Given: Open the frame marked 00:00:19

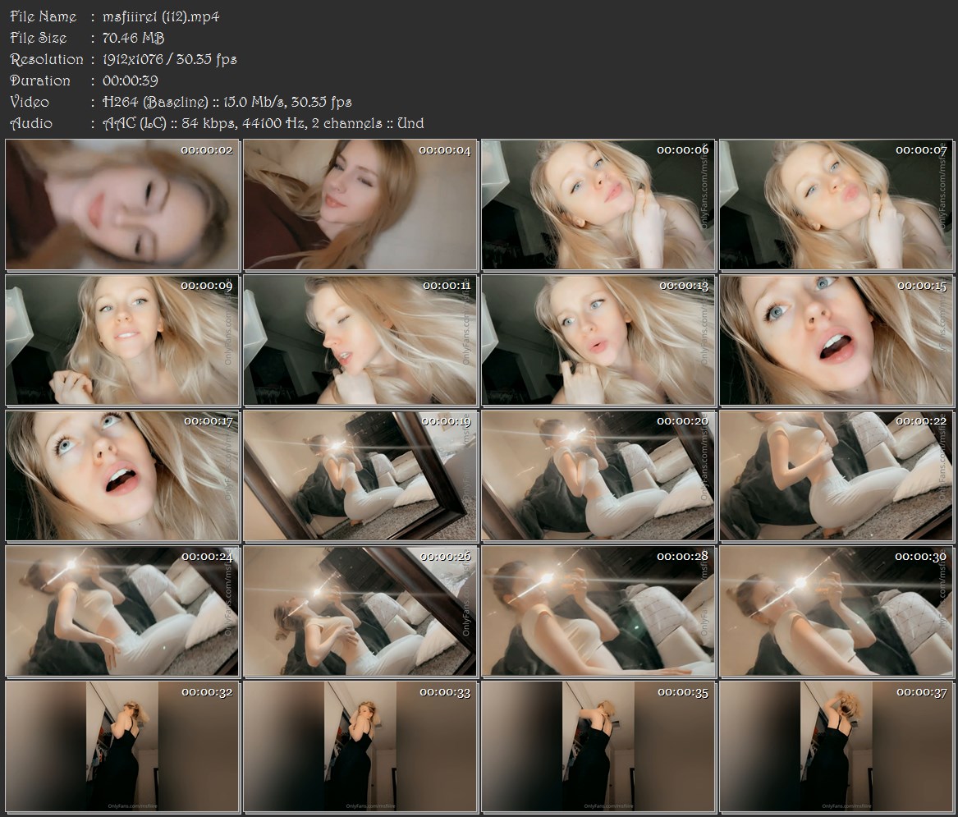Looking at the screenshot, I should coord(360,475).
